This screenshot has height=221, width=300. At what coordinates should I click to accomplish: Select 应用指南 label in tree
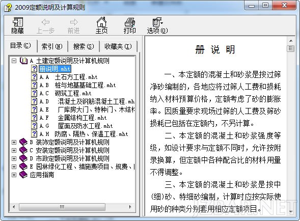coord(42,175)
